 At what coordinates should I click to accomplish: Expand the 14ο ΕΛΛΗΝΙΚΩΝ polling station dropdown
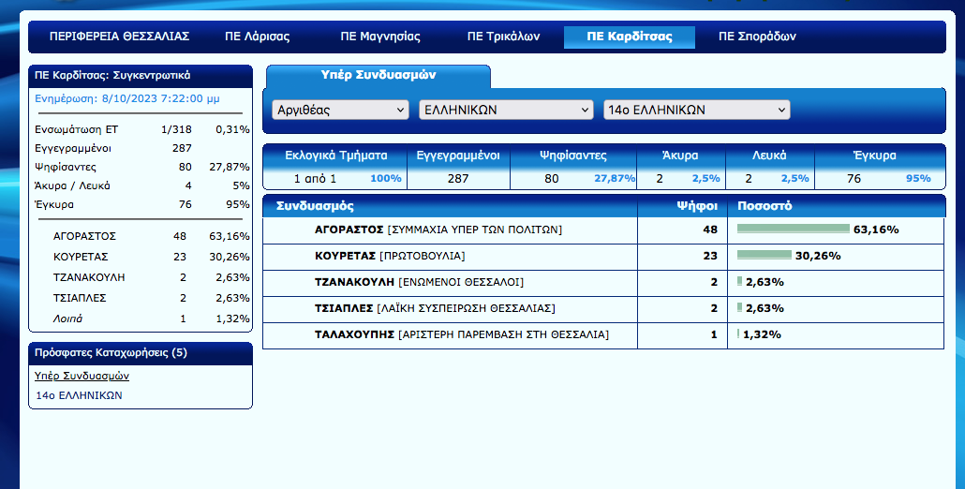click(x=696, y=110)
